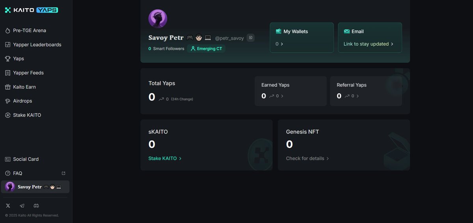
Task: Click the Genesis NFT heading
Action: 302,132
